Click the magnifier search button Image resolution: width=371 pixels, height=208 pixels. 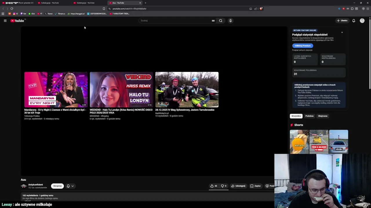coord(221,21)
